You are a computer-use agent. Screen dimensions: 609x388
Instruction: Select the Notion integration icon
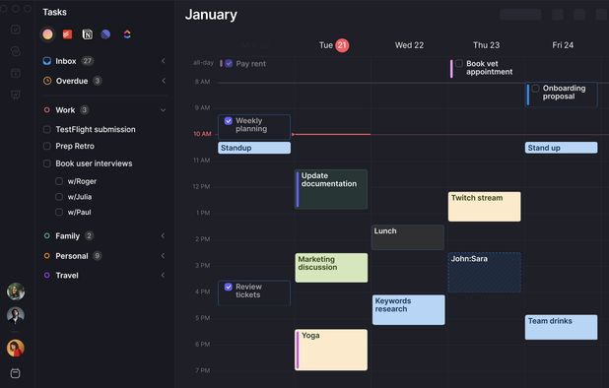click(87, 34)
